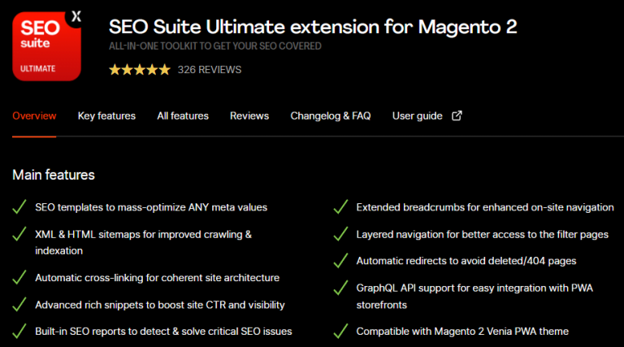Select the Reviews tab
Screen dimensions: 624x347
[249, 115]
